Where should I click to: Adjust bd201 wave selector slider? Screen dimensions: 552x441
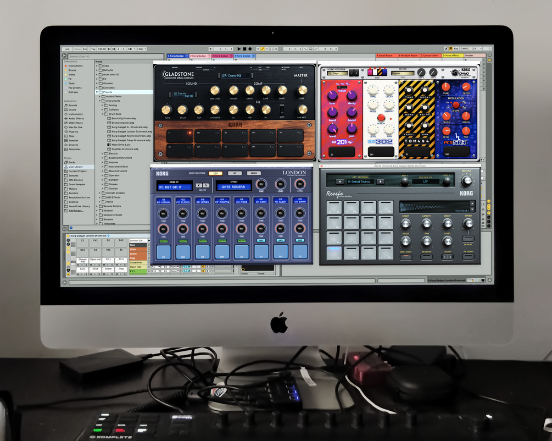click(342, 87)
